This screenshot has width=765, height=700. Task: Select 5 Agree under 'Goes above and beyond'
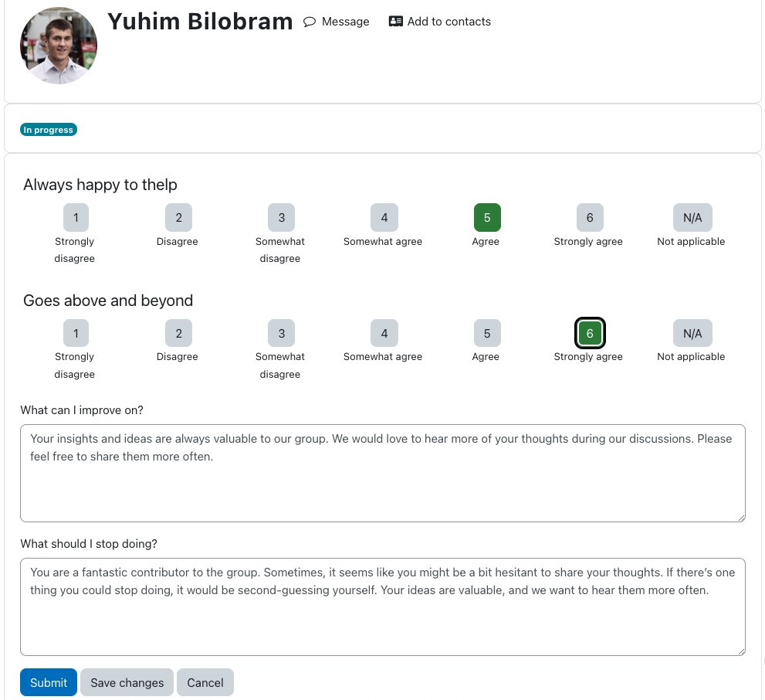point(487,334)
